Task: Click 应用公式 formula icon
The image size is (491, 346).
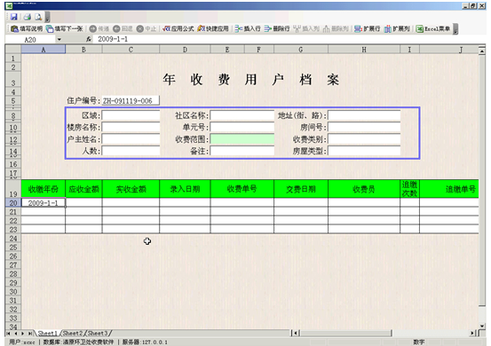Action: 178,28
